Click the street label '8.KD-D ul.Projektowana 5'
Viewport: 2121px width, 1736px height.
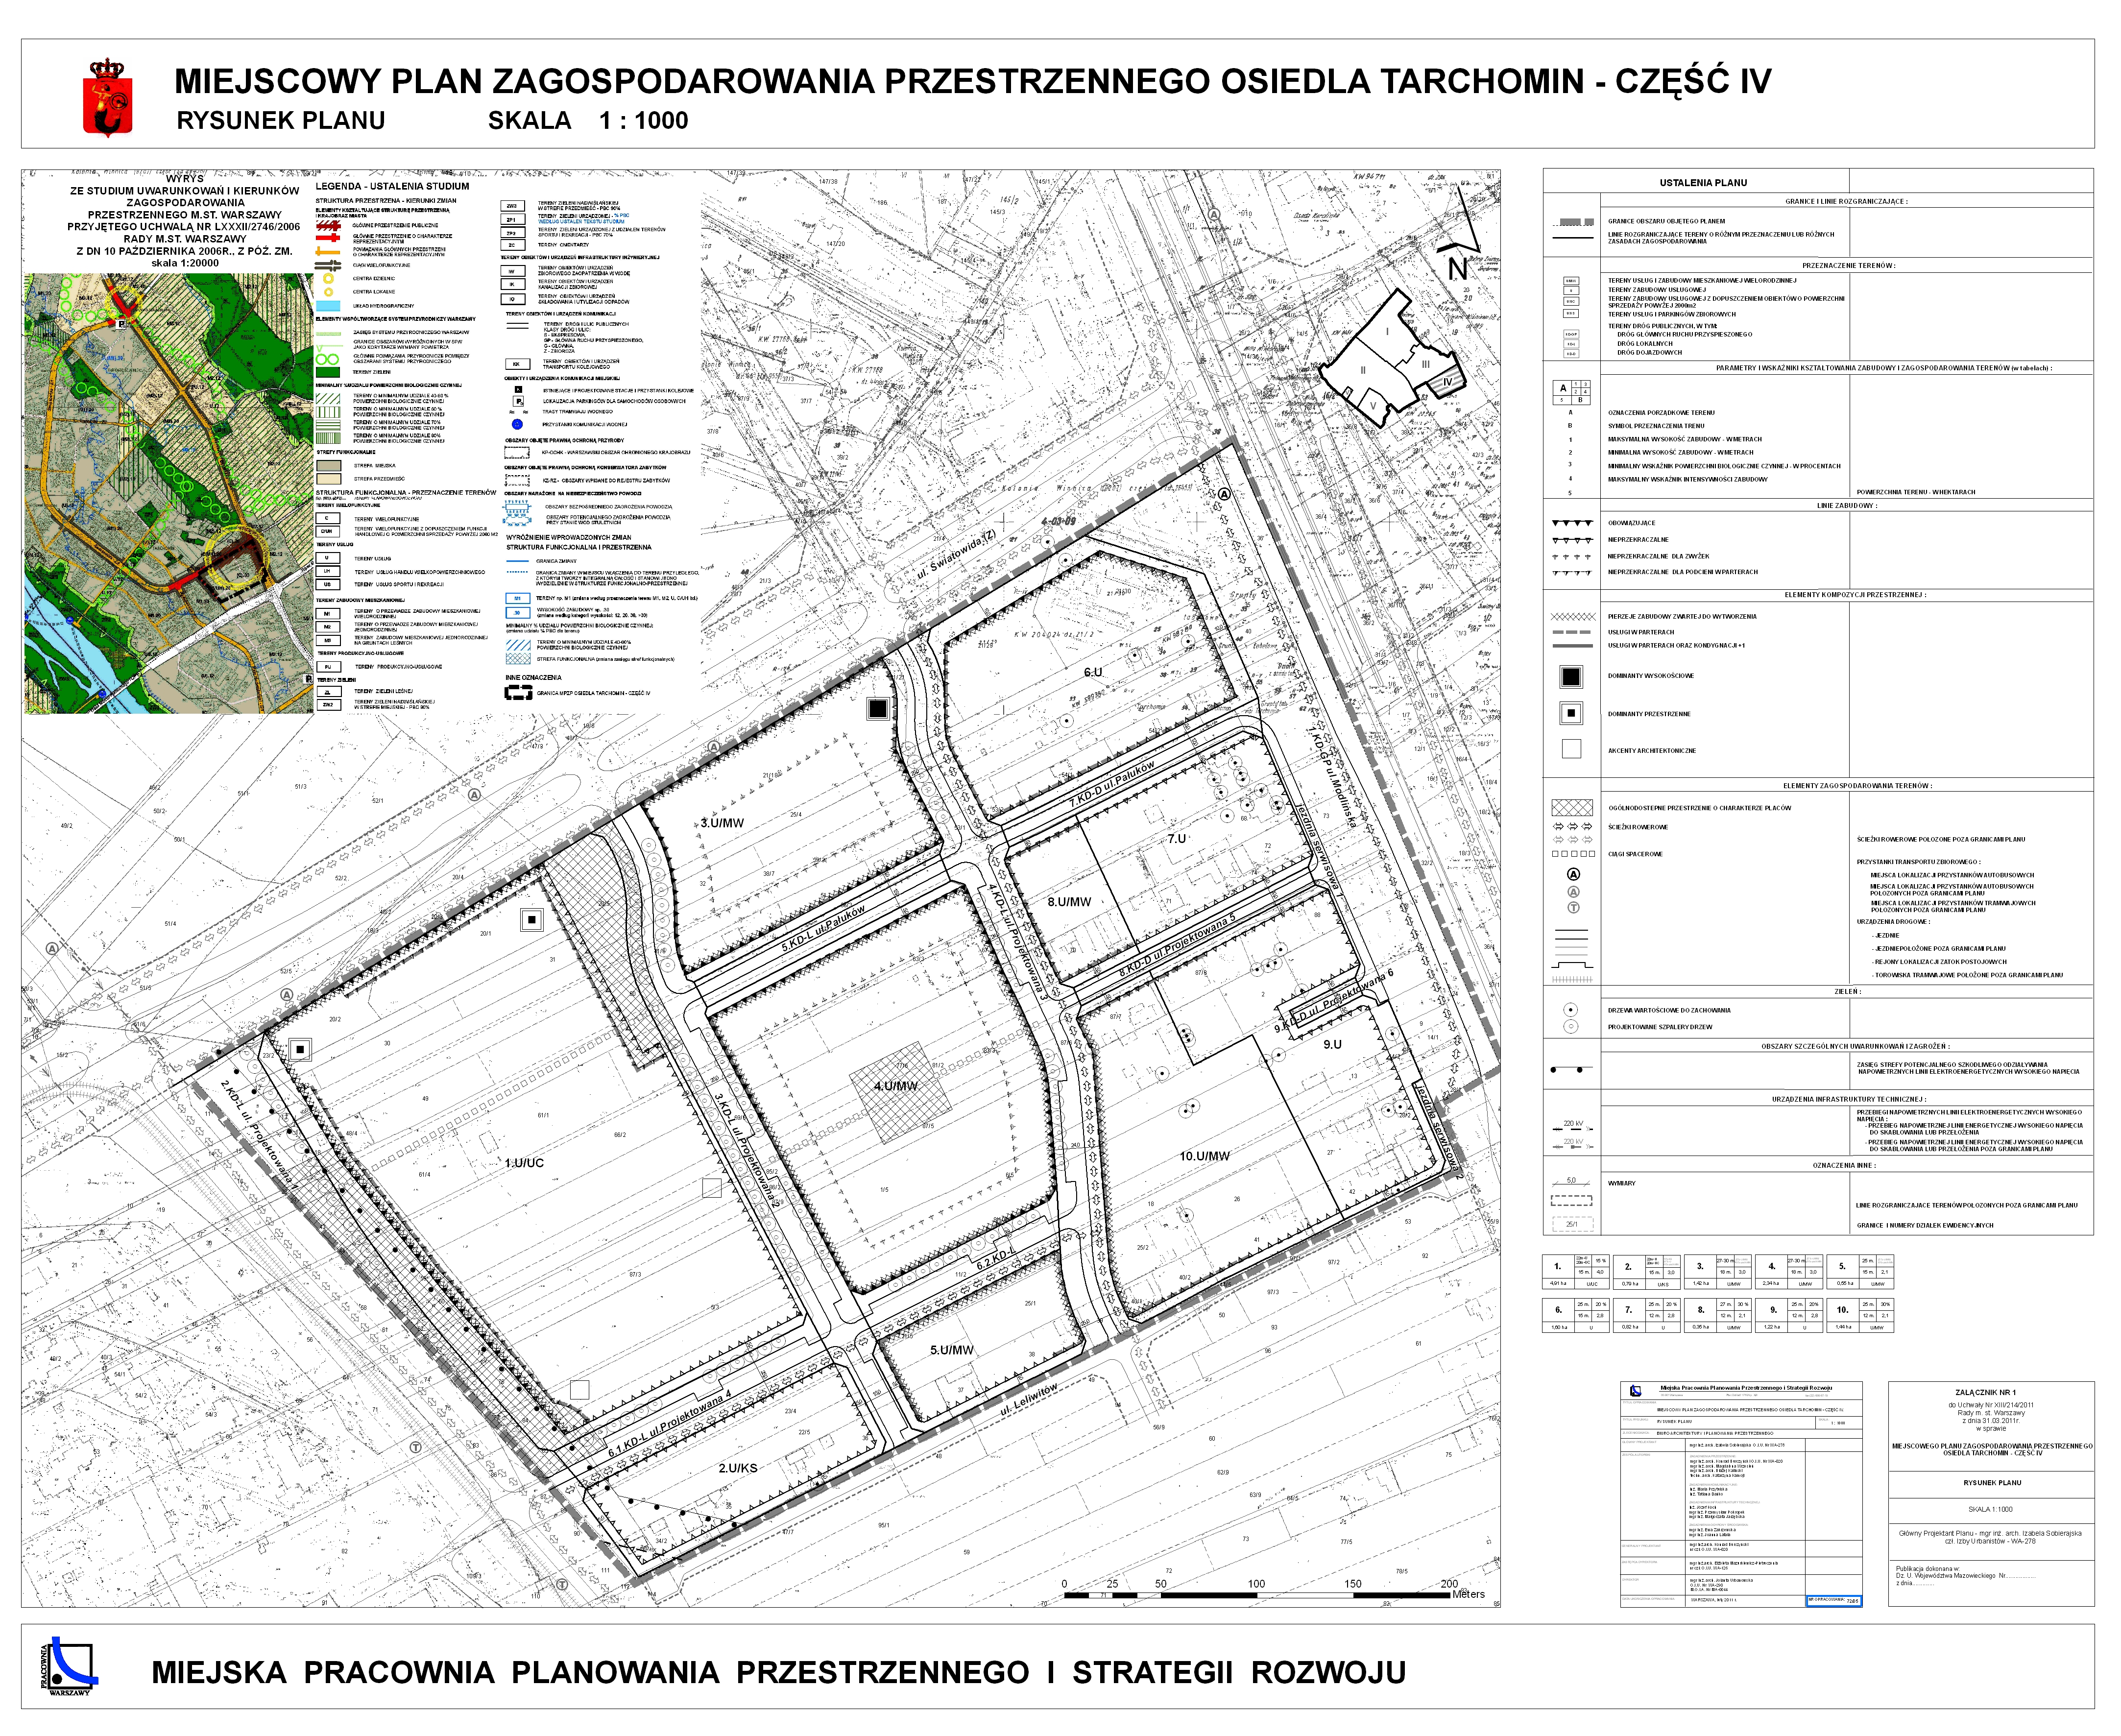(x=1177, y=945)
